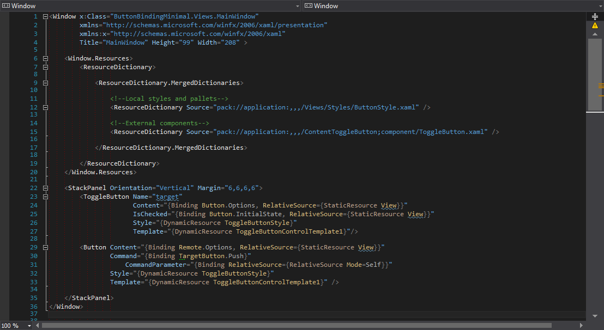Click the Window element icon in right editor pane
The image size is (604, 330).
(x=310, y=5)
